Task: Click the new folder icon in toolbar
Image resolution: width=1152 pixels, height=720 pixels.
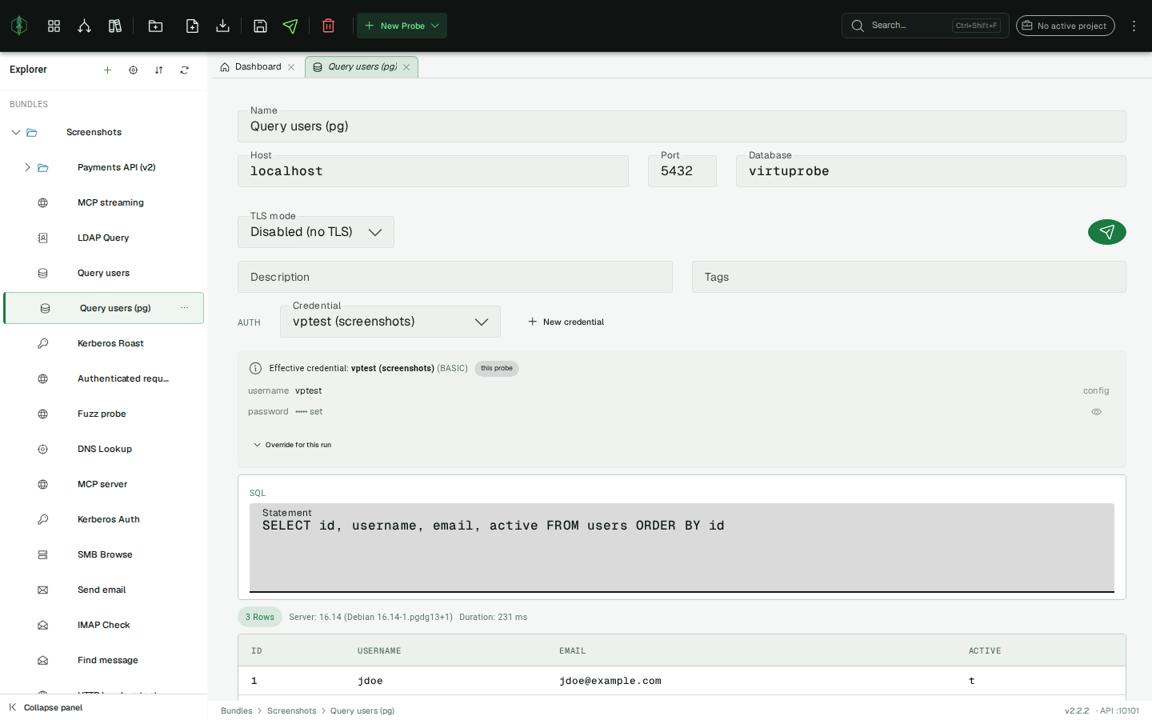Action: coord(155,26)
